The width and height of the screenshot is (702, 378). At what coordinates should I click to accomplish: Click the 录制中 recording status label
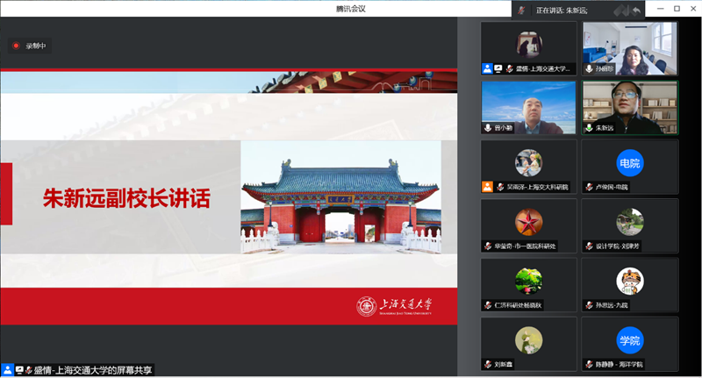tap(36, 46)
